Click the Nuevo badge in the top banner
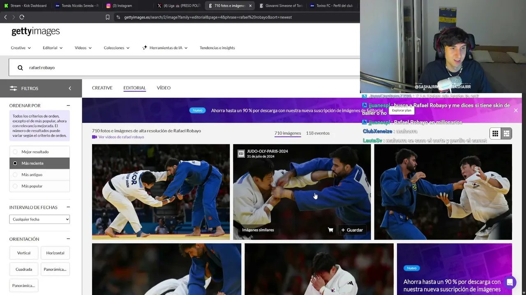This screenshot has width=526, height=295. 198,110
